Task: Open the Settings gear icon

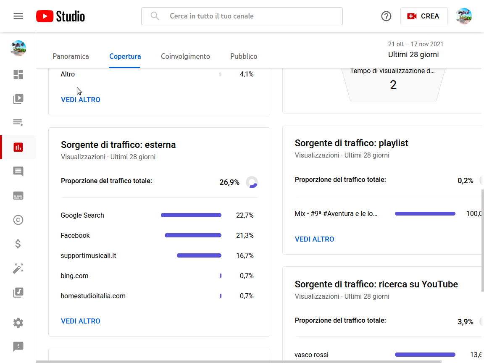Action: point(18,323)
